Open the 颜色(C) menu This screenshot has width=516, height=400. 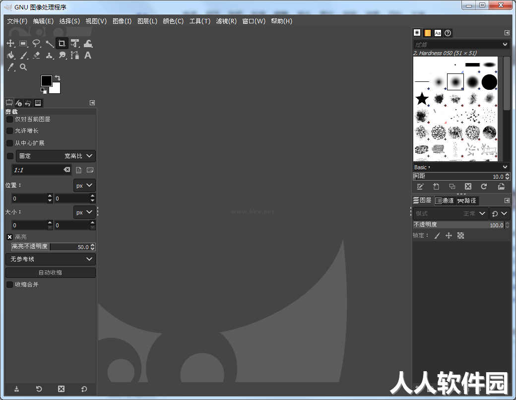click(x=173, y=21)
